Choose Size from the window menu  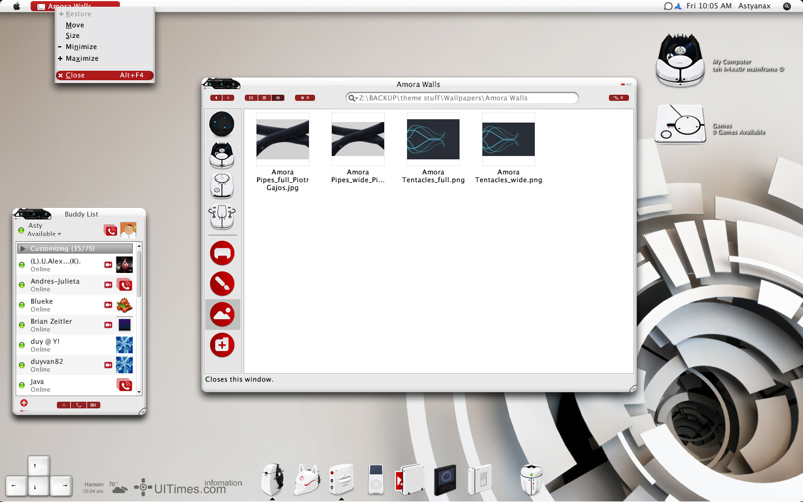click(104, 36)
